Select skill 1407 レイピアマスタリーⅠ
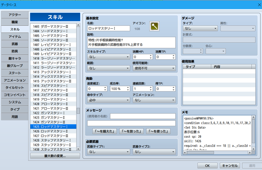The width and height of the screenshot is (262, 170). [53, 45]
